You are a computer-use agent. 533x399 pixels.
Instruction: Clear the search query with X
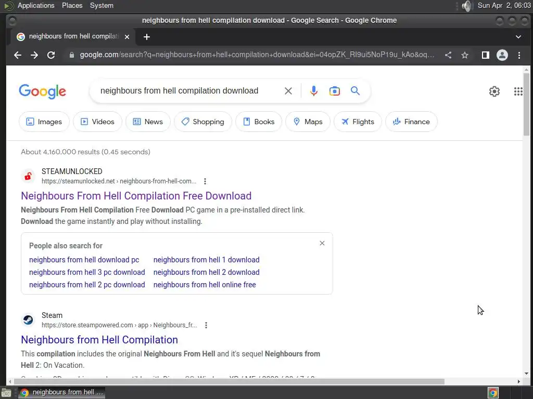[288, 91]
